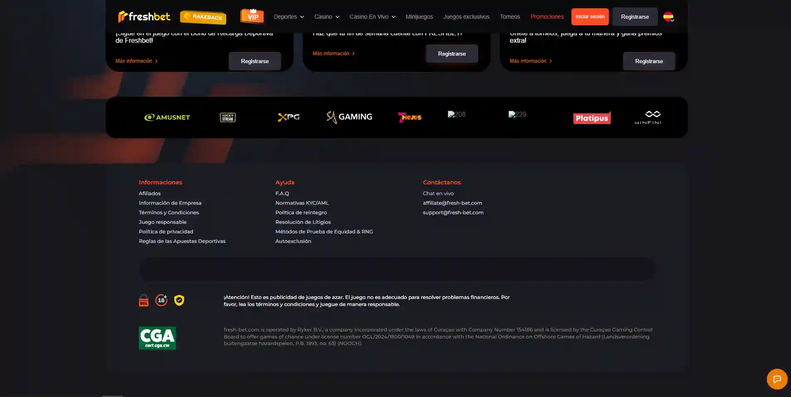This screenshot has width=791, height=397.
Task: Open the Rakeback badge
Action: coord(203,17)
